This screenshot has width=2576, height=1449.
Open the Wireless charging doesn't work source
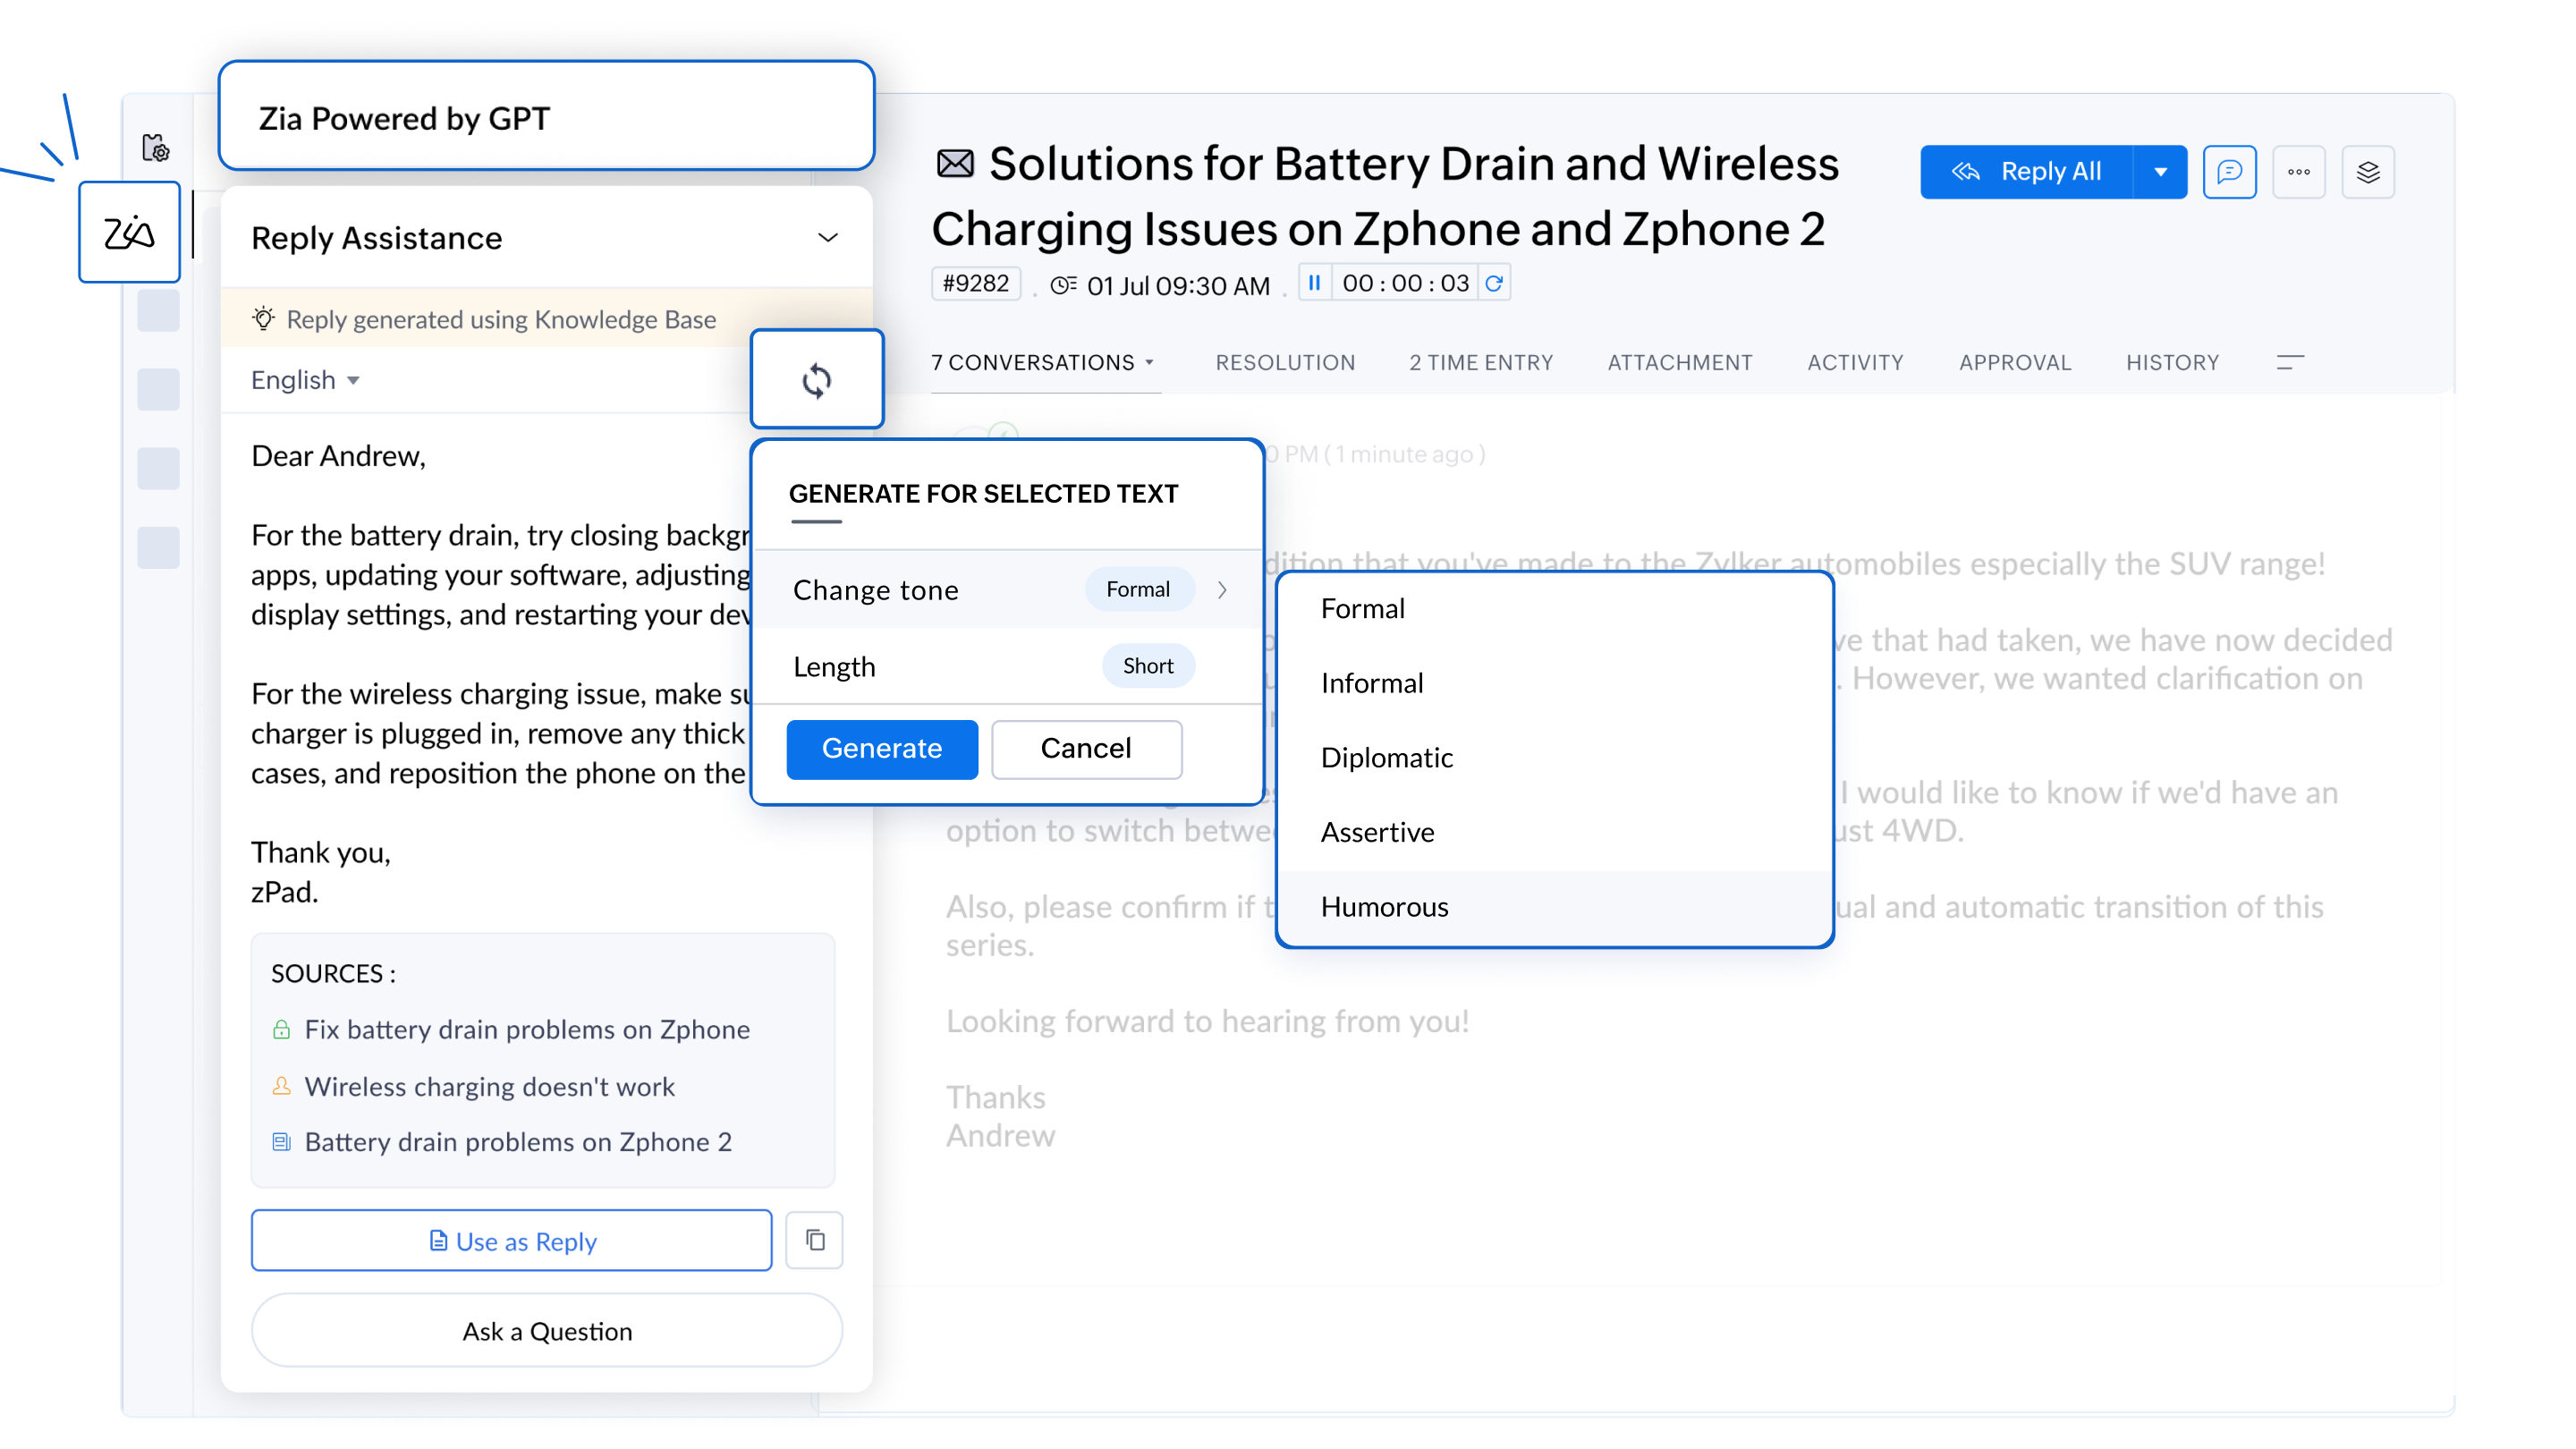[x=489, y=1086]
